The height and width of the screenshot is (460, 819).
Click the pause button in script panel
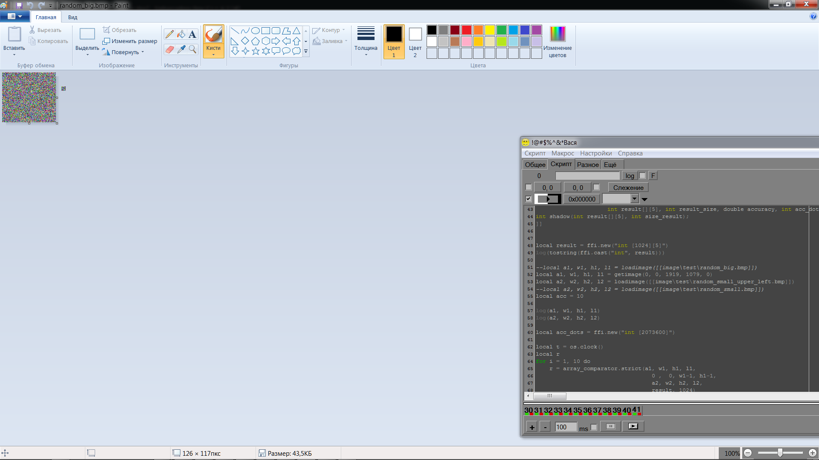click(x=610, y=426)
